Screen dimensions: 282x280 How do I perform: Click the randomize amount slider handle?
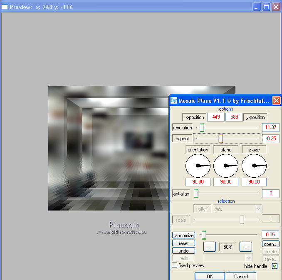point(204,235)
